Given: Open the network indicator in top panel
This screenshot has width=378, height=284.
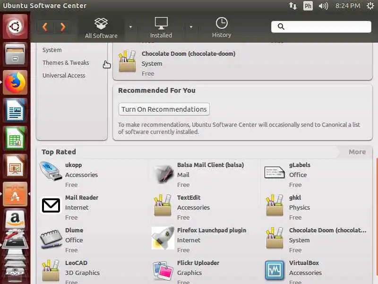Looking at the screenshot, I should pyautogui.click(x=292, y=6).
